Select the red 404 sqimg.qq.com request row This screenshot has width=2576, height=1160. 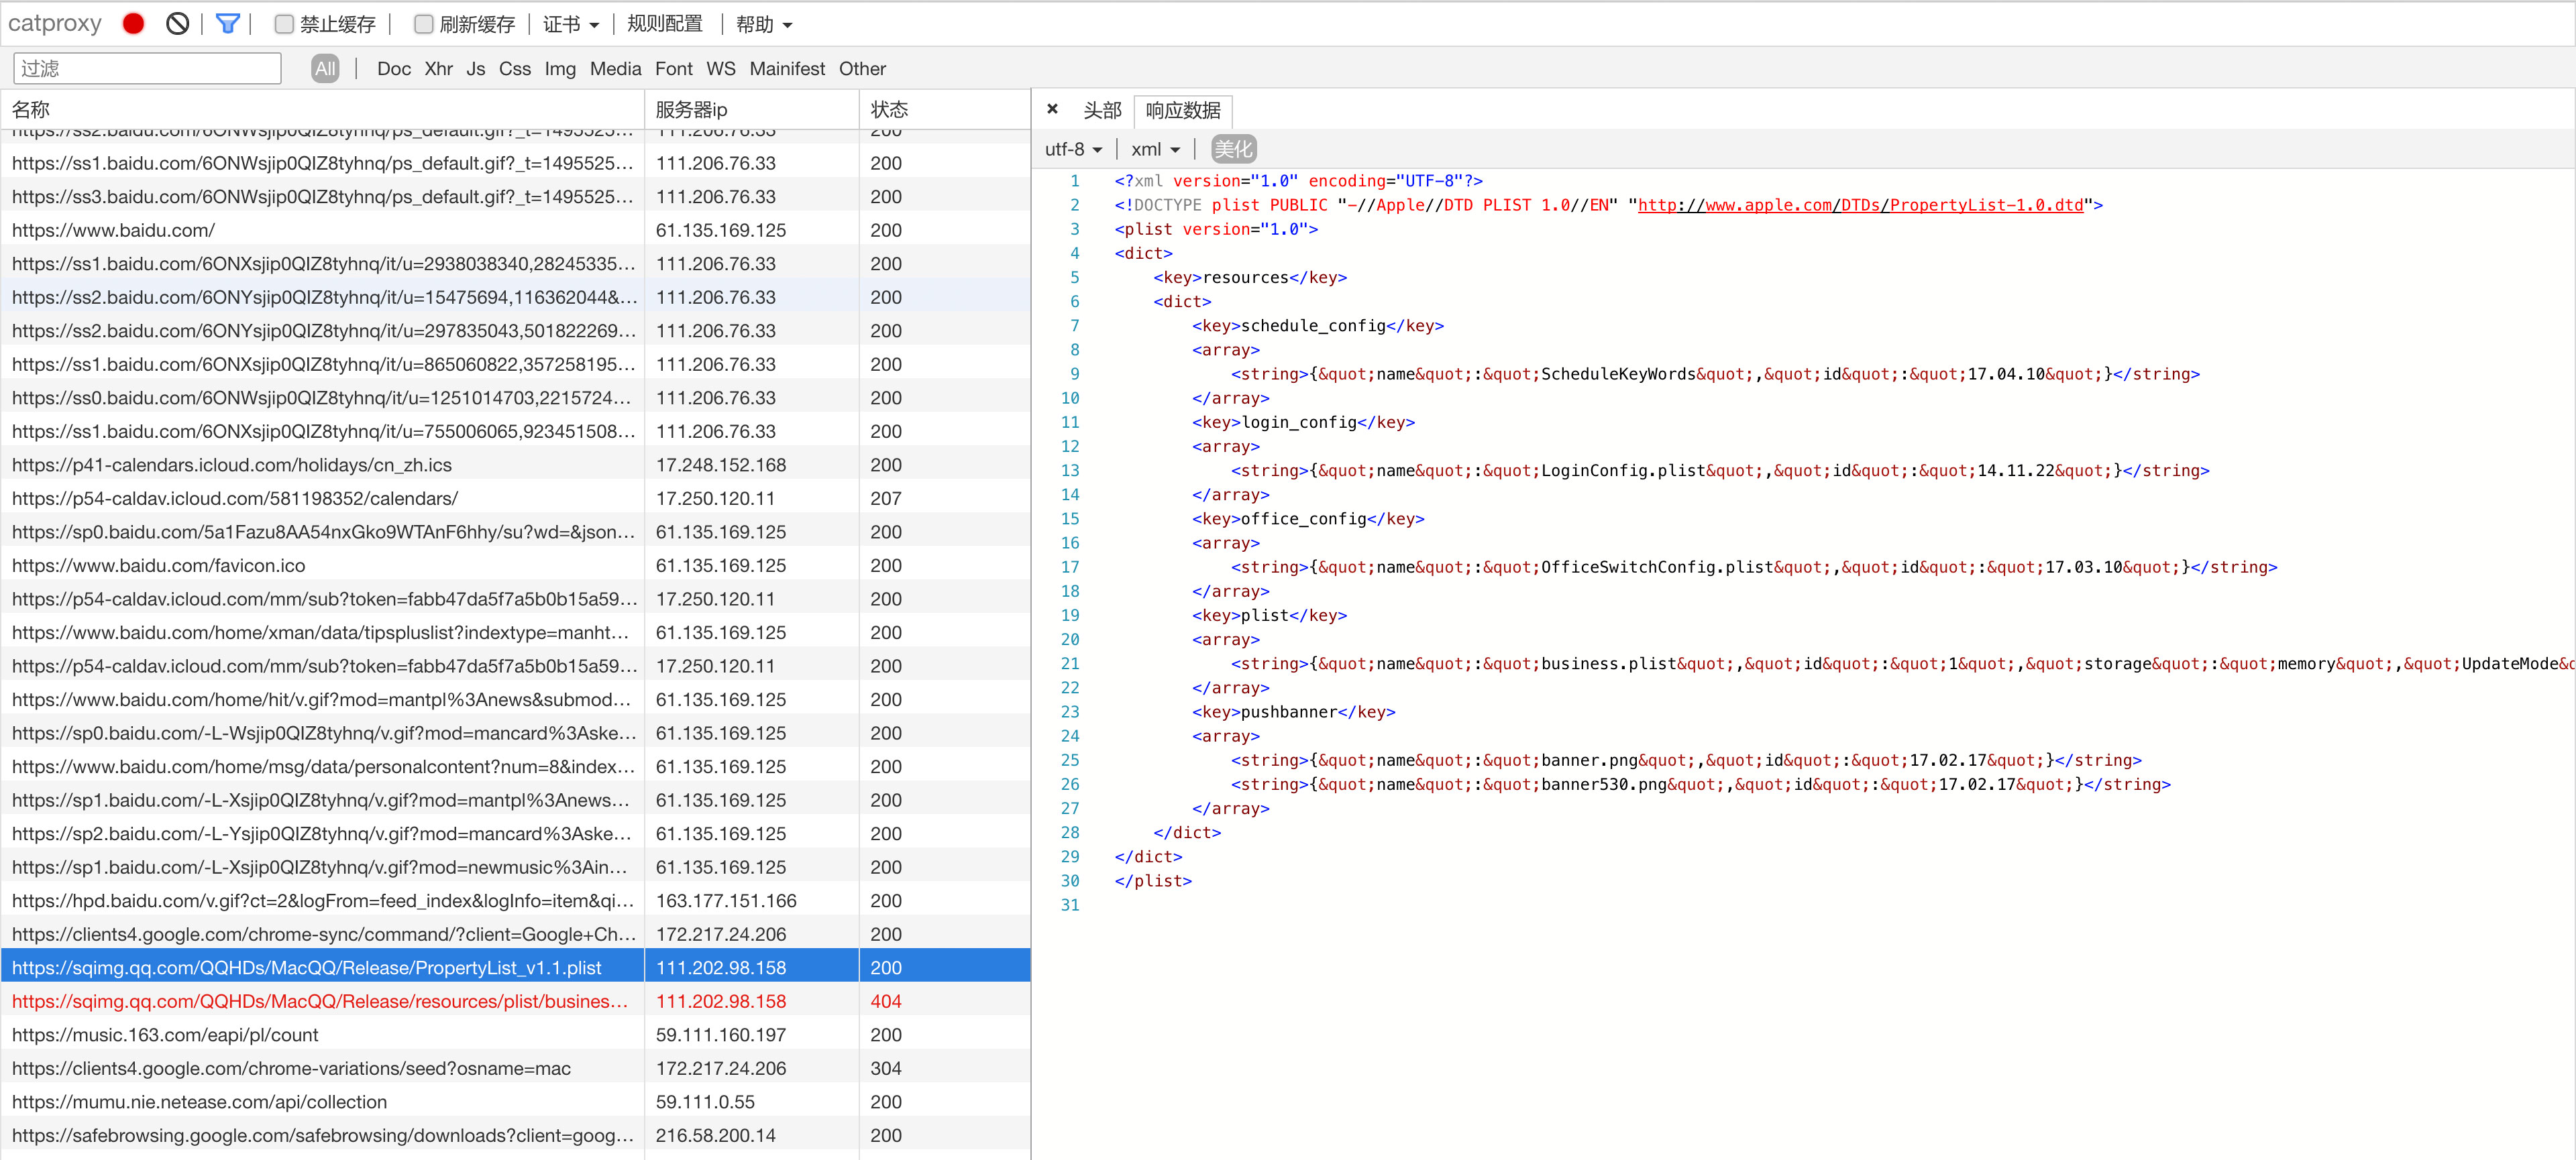(320, 1001)
